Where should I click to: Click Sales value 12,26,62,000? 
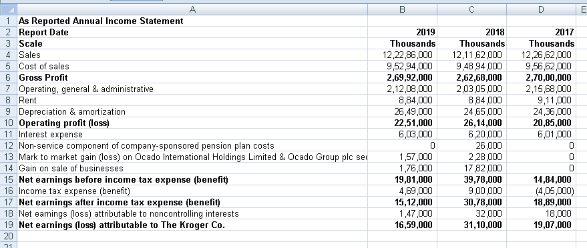[x=541, y=55]
